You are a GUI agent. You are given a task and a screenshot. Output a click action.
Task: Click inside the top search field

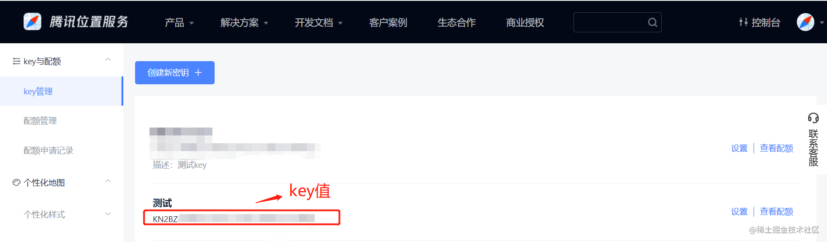(x=610, y=22)
